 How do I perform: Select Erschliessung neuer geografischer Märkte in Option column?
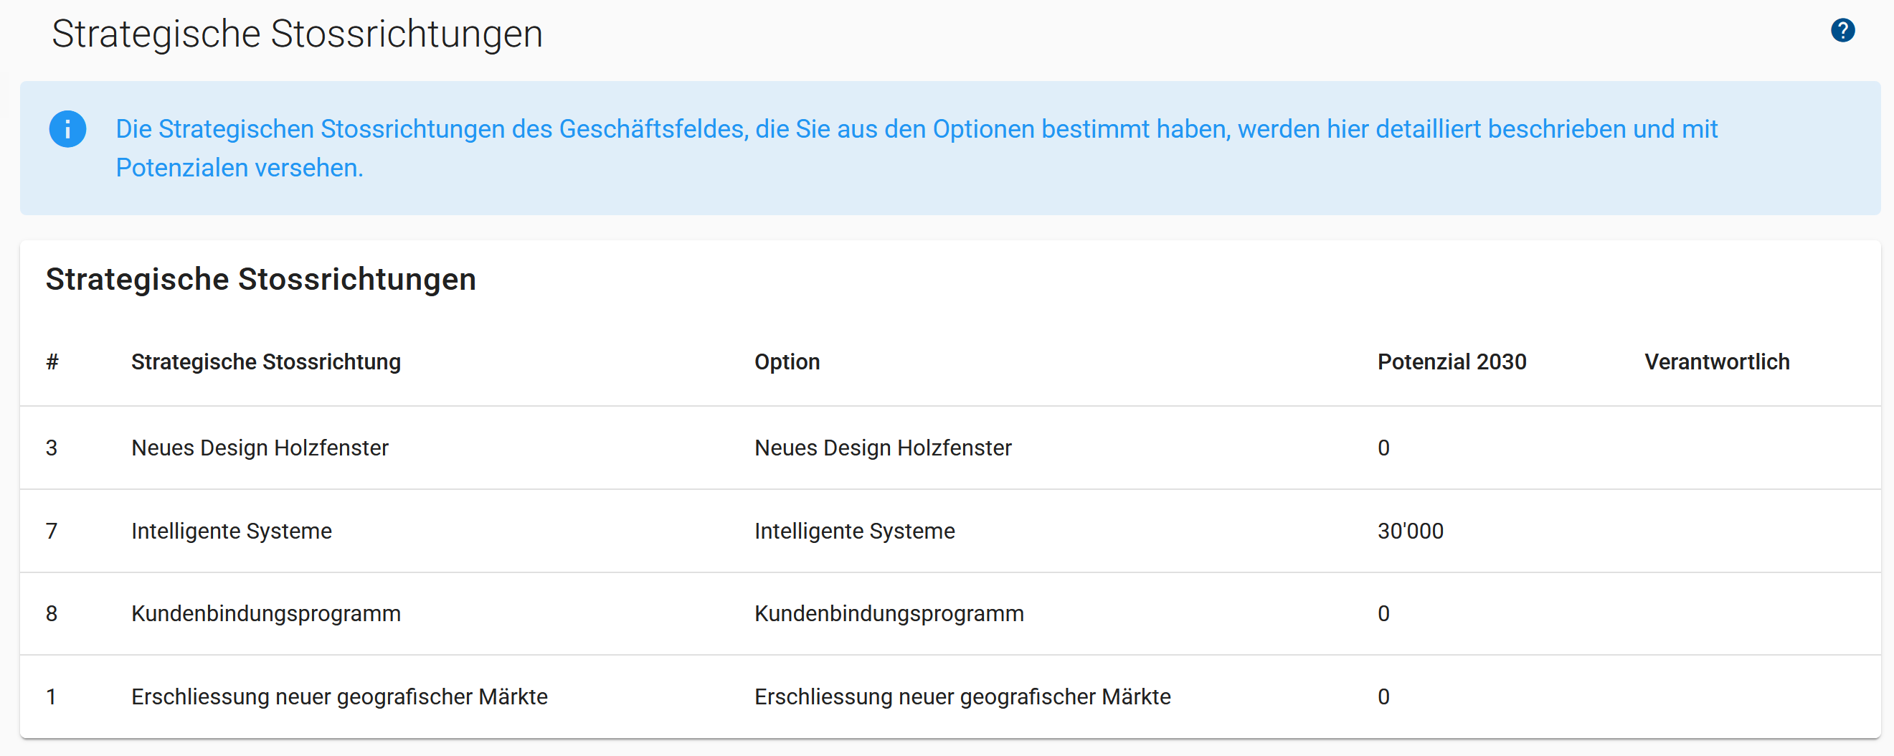pyautogui.click(x=962, y=696)
